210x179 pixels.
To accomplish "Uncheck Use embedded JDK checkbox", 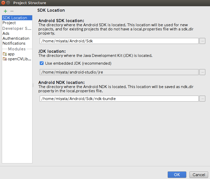I will click(42, 63).
